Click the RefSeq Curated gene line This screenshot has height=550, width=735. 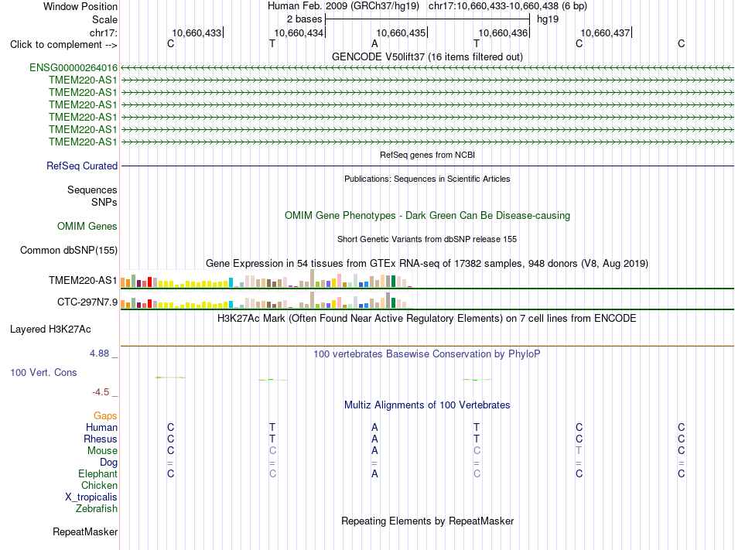tap(427, 166)
